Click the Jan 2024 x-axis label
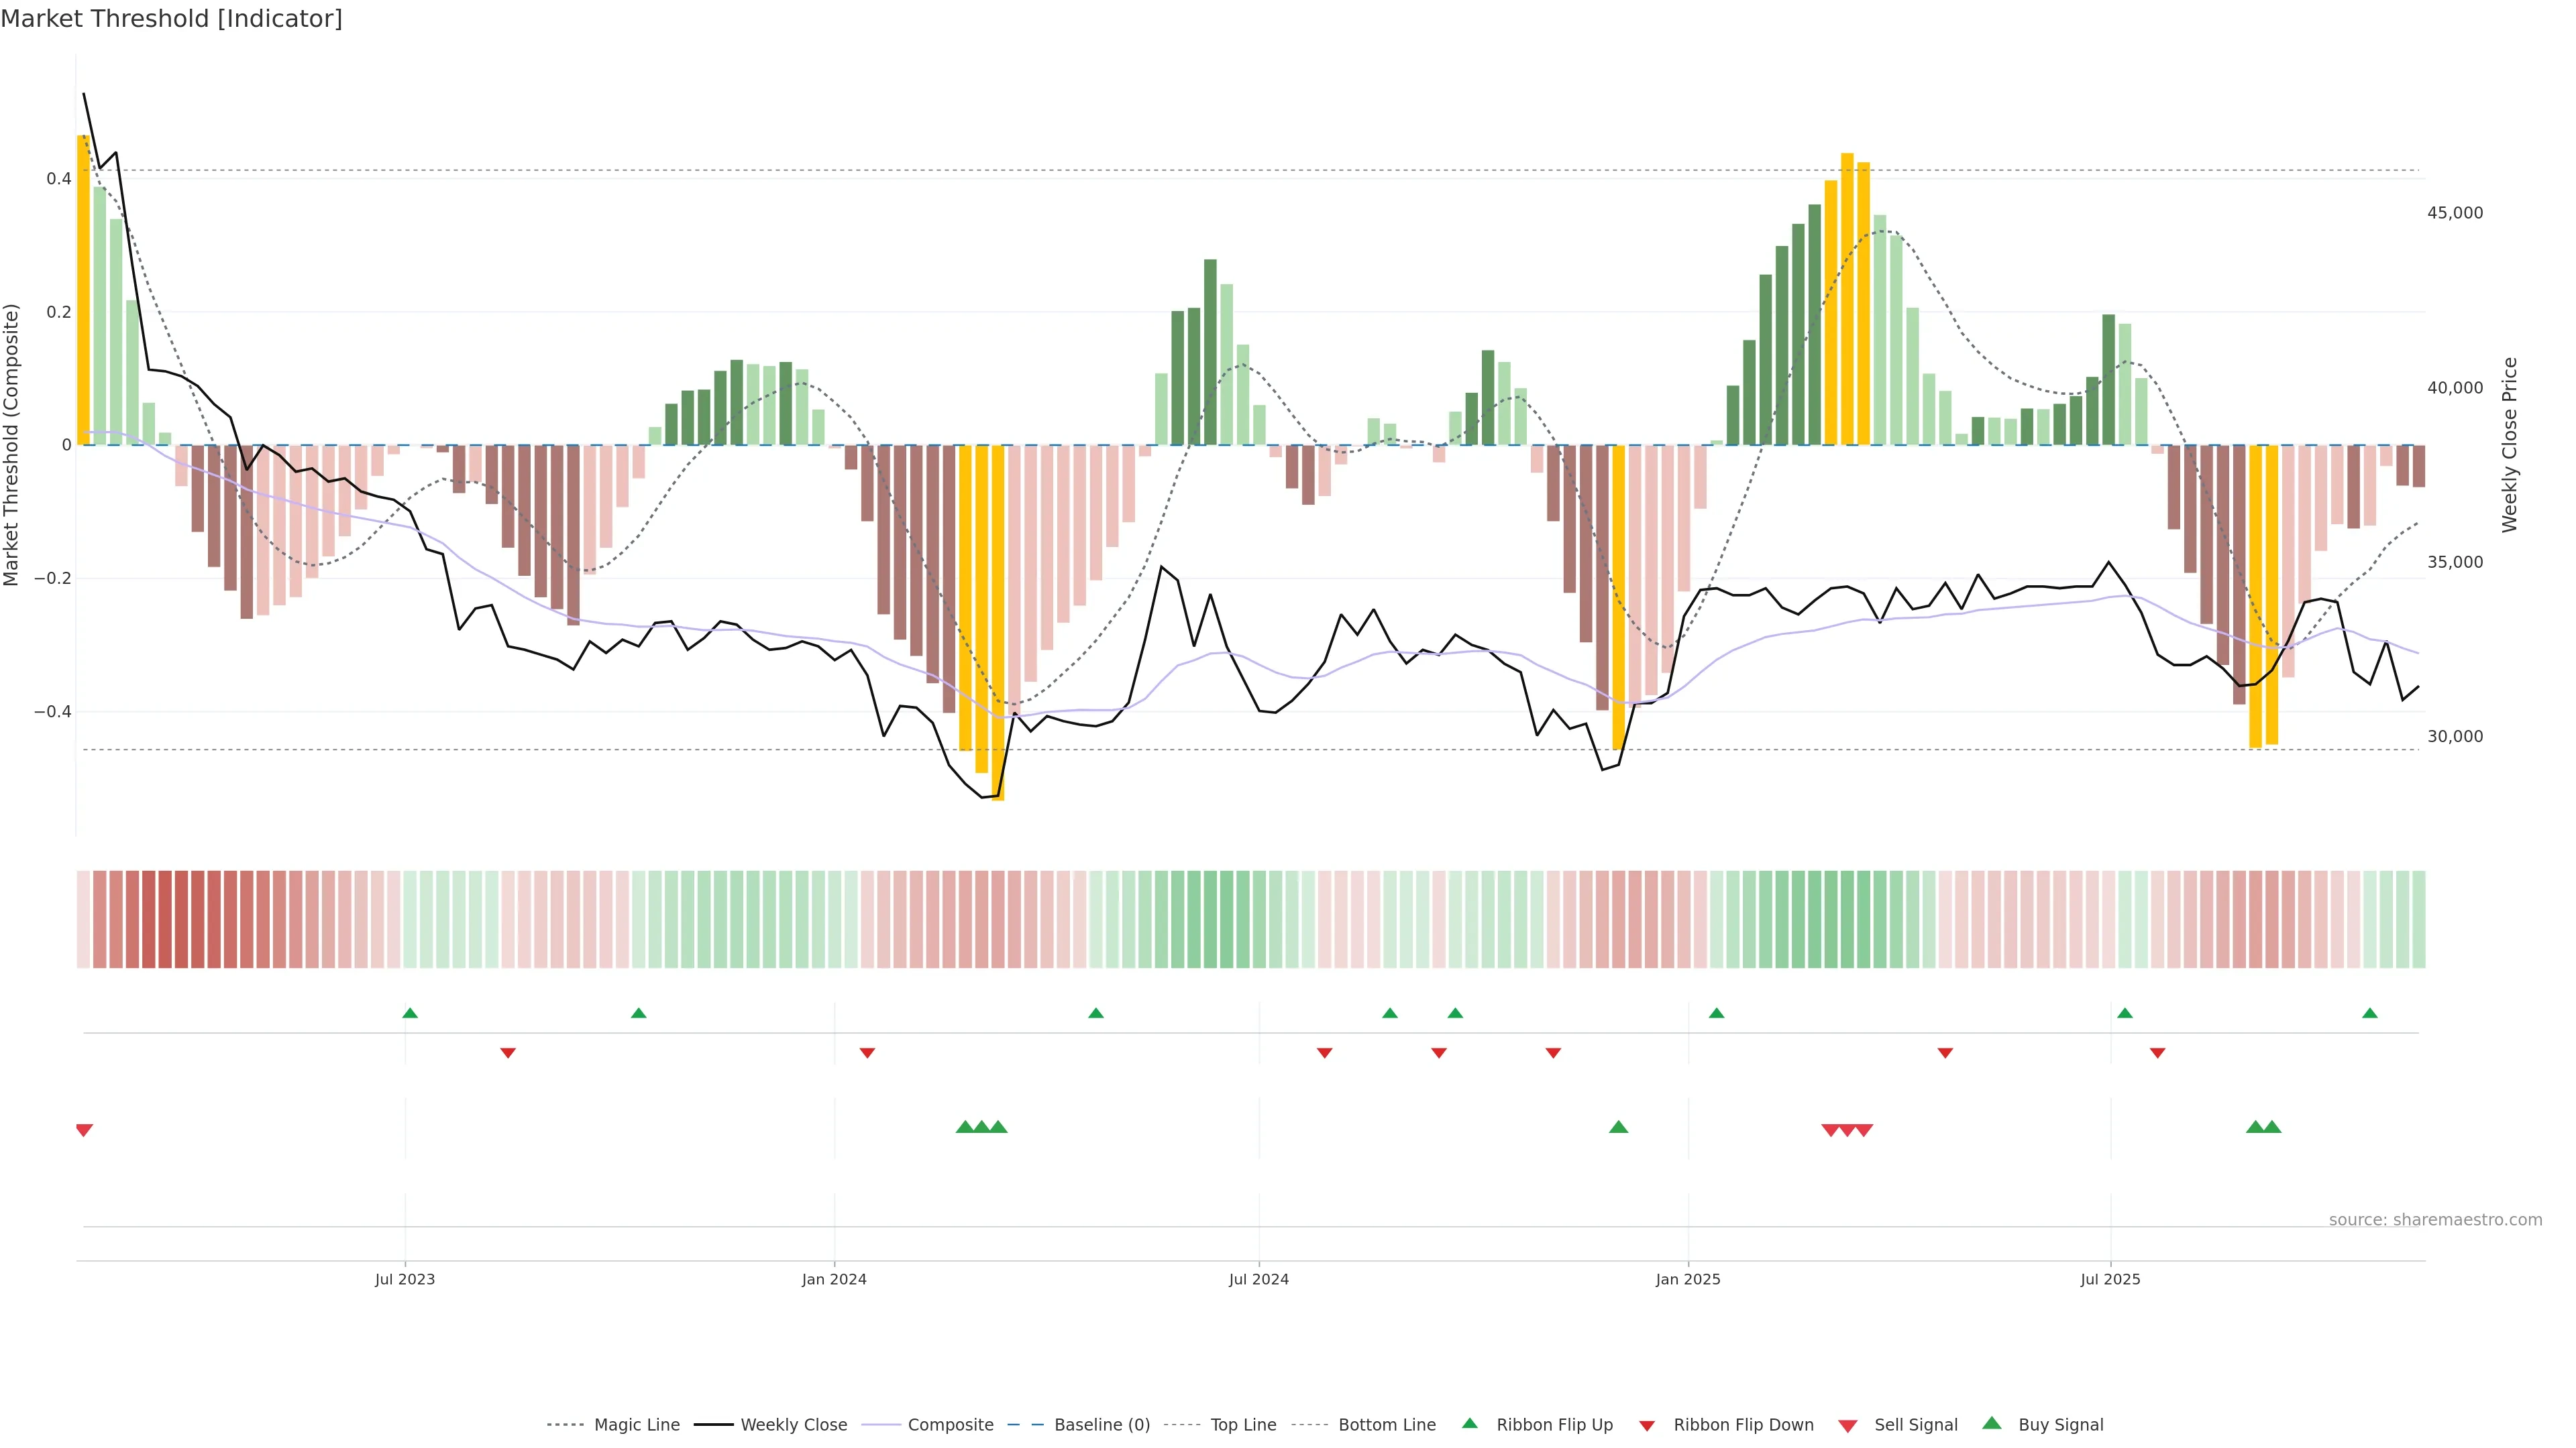Image resolution: width=2576 pixels, height=1448 pixels. pos(834,1279)
